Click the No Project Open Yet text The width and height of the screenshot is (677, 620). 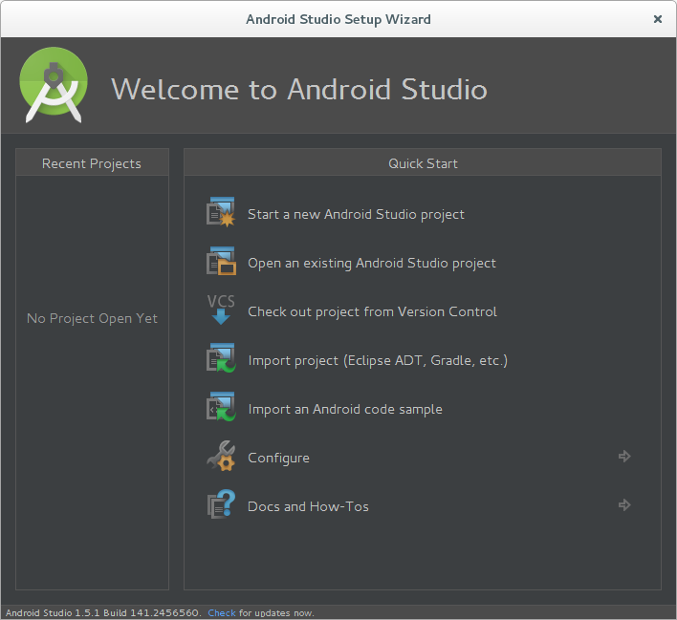[x=92, y=318]
